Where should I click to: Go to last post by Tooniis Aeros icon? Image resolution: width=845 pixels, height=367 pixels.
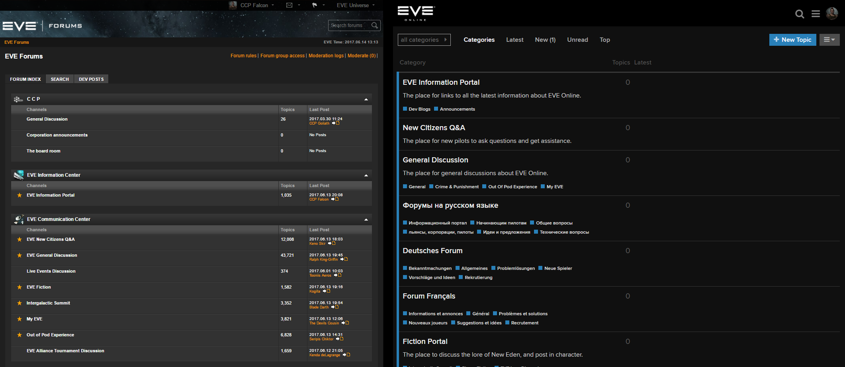(x=338, y=275)
